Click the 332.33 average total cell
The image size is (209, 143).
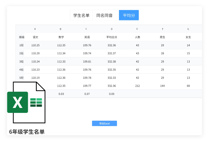click(112, 78)
